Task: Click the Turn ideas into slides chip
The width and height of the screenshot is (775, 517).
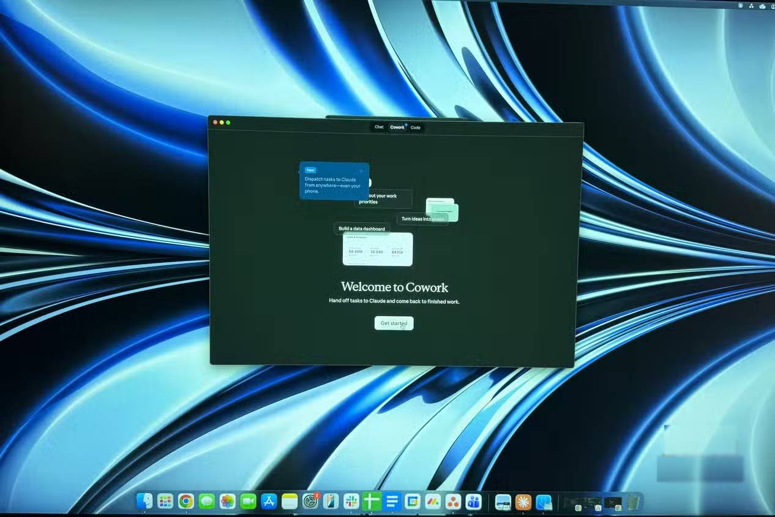Action: pyautogui.click(x=422, y=219)
